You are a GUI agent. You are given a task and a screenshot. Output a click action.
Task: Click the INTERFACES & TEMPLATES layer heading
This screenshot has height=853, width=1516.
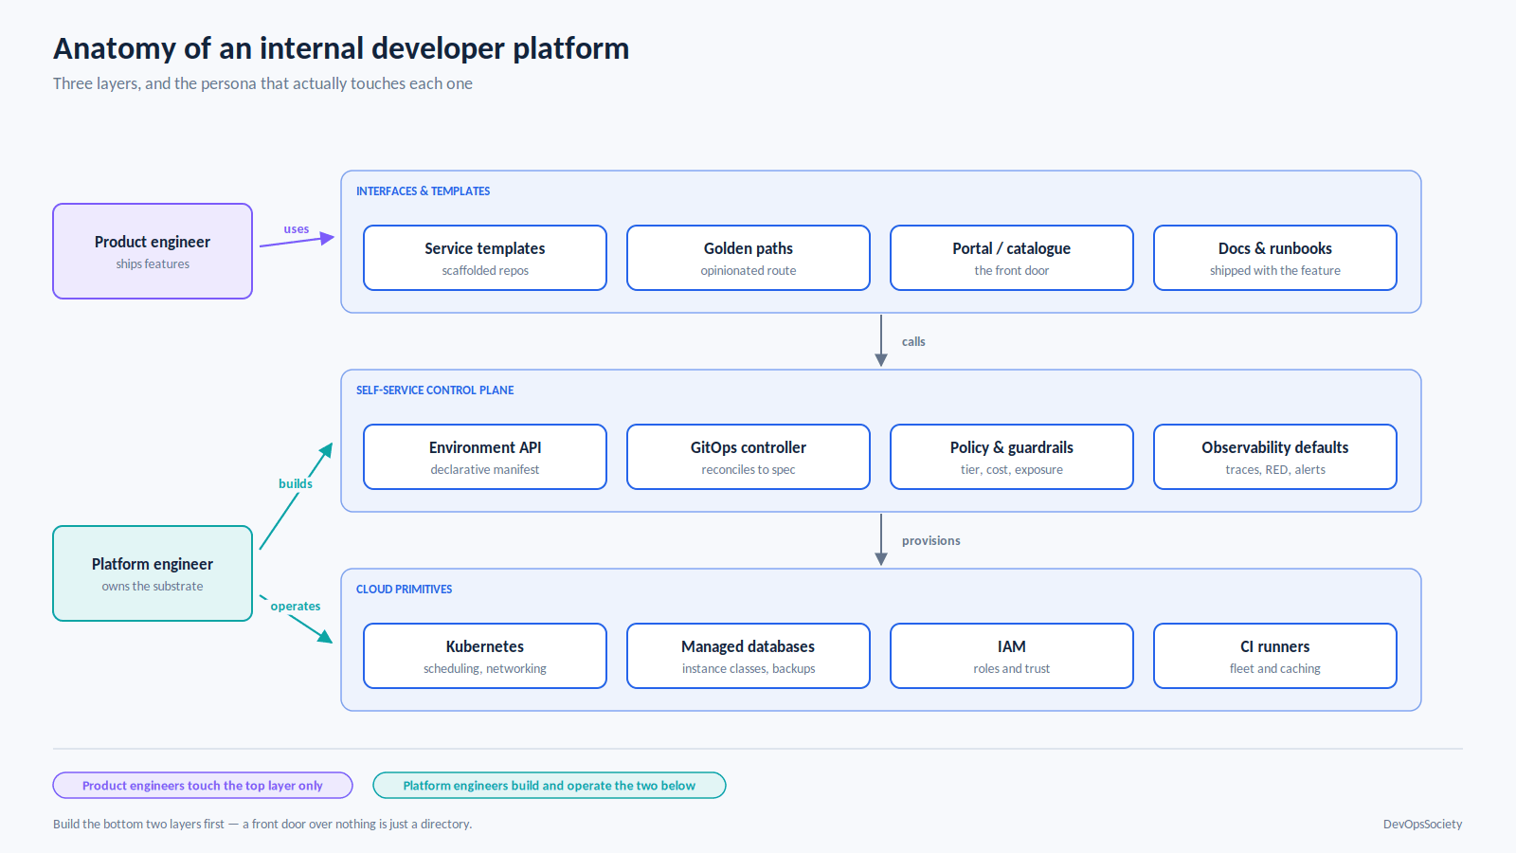point(424,191)
